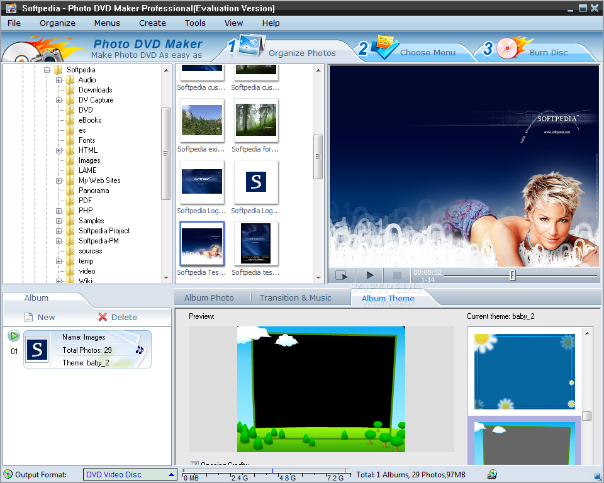The height and width of the screenshot is (483, 604).
Task: Click the green play icon for album 01
Action: pos(14,336)
